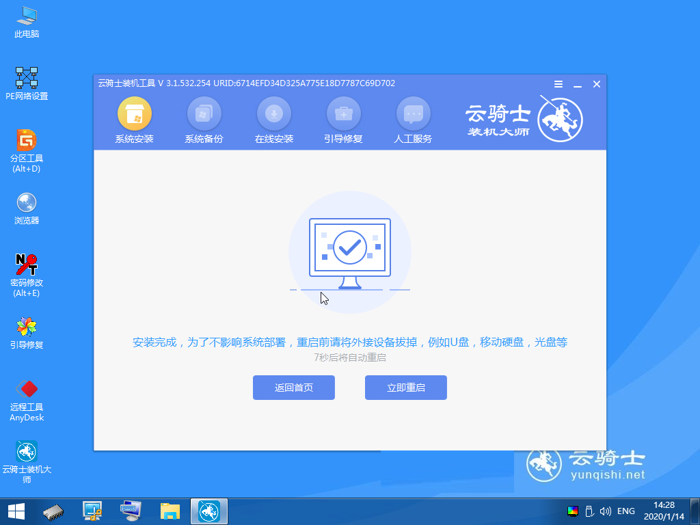Image resolution: width=700 pixels, height=525 pixels.
Task: Switch ENG input language indicator
Action: pos(626,511)
